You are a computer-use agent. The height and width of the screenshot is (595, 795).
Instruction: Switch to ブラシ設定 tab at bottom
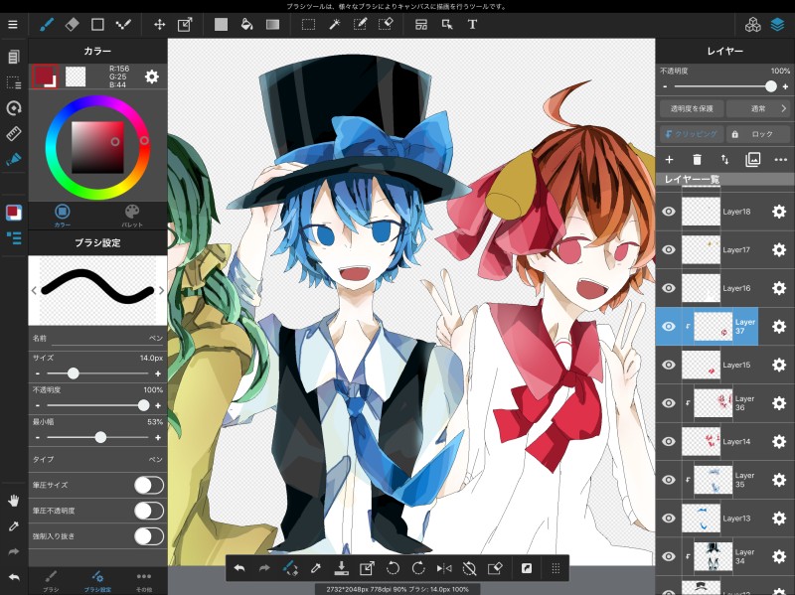point(97,582)
